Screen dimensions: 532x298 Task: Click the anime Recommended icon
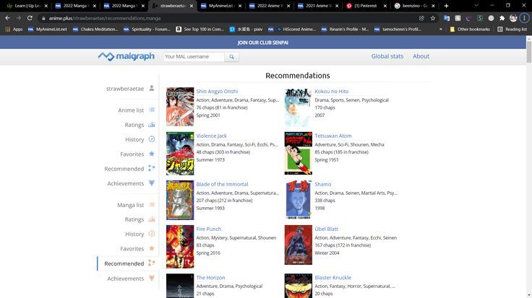(x=152, y=168)
